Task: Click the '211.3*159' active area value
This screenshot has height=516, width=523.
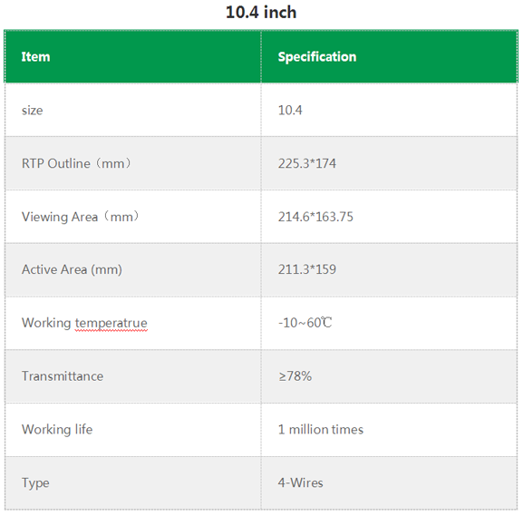Action: point(307,269)
